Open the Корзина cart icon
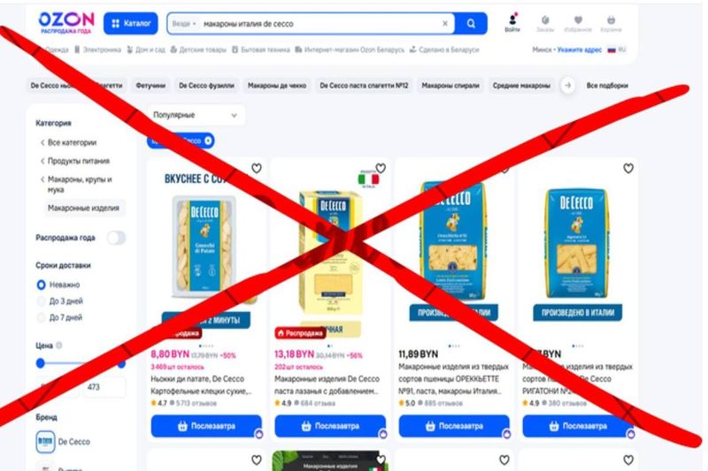The image size is (708, 471). pyautogui.click(x=611, y=24)
